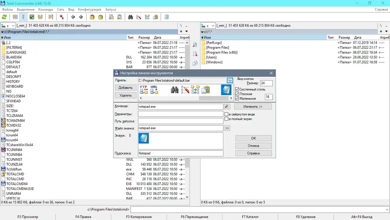Open the Сеть menu
This screenshot has height=220, width=390.
click(61, 9)
